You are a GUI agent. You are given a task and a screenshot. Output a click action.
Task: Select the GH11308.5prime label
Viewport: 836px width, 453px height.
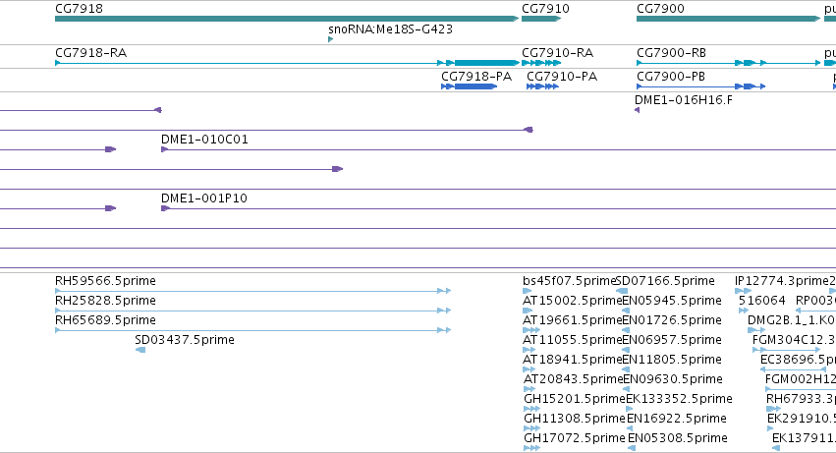575,419
